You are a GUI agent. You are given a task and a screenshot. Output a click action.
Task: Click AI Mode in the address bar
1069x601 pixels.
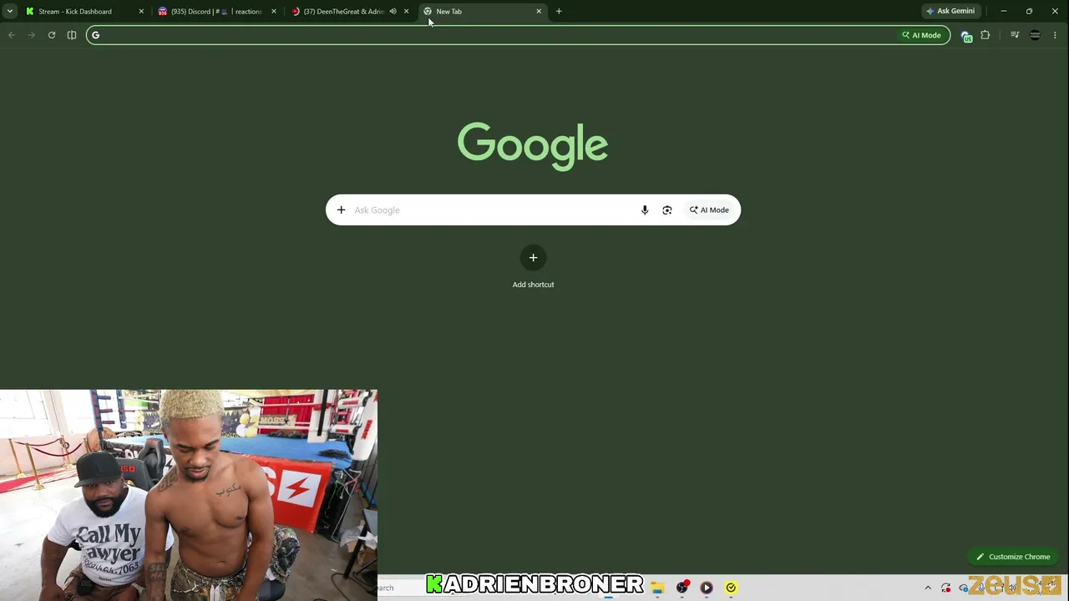(922, 35)
